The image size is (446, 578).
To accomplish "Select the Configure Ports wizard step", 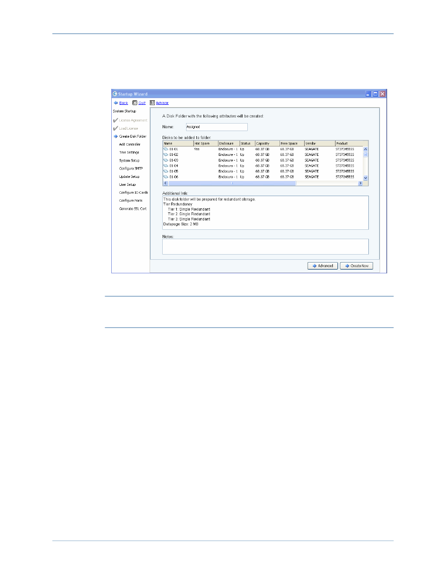I will click(x=131, y=200).
